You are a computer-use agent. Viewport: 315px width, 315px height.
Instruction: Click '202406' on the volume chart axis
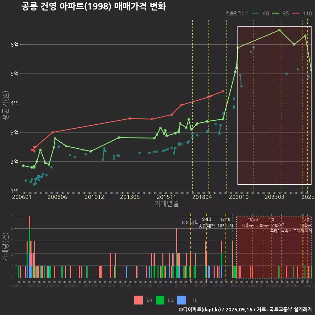point(293,285)
